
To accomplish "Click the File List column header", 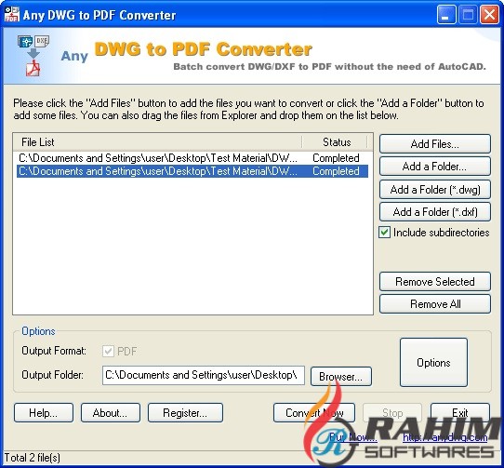I will tap(157, 141).
